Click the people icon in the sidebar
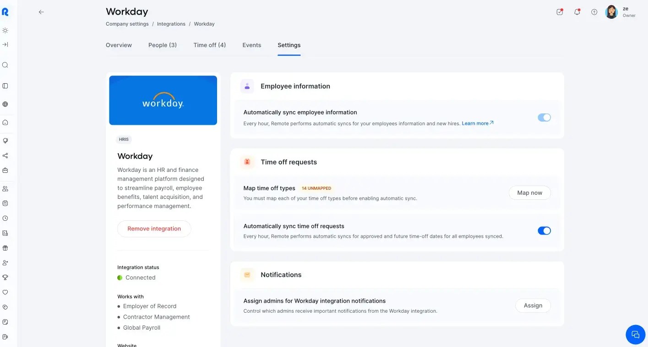 (5, 188)
